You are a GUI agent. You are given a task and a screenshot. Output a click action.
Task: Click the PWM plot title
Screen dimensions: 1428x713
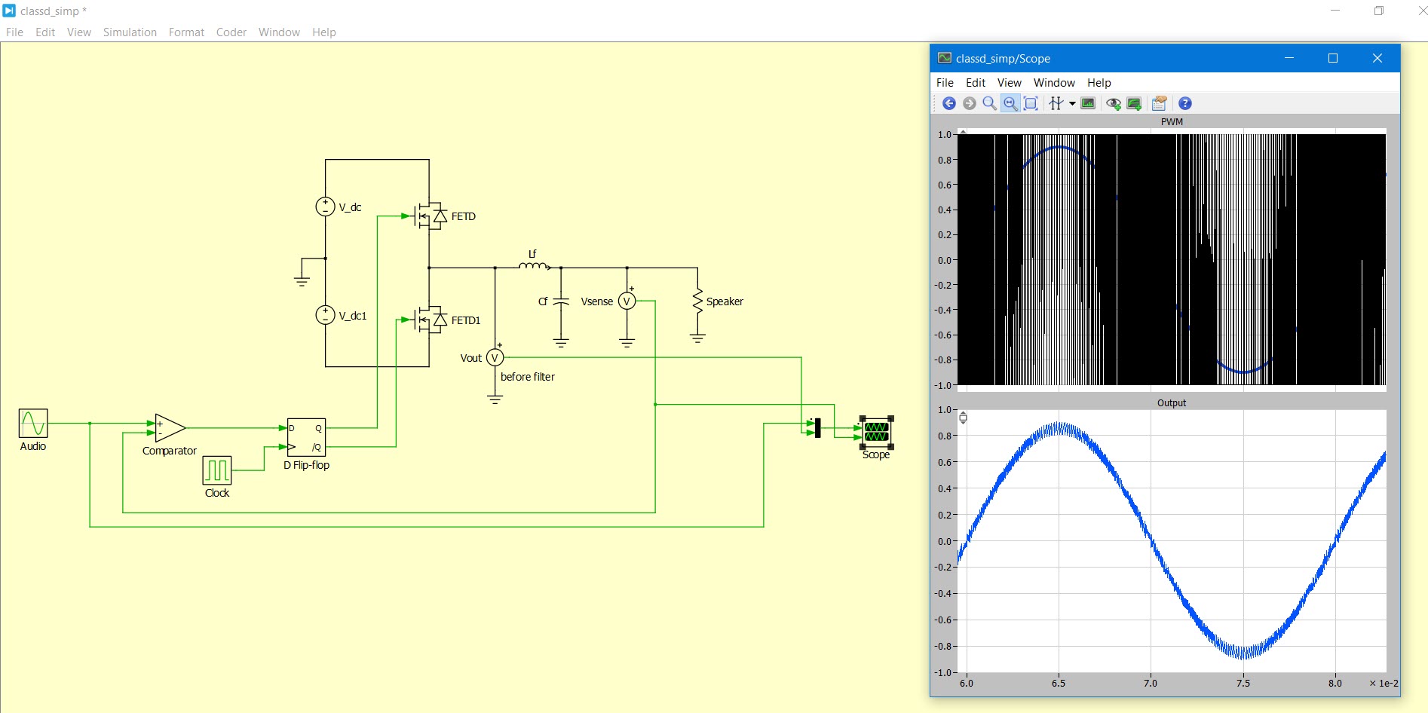(x=1172, y=121)
